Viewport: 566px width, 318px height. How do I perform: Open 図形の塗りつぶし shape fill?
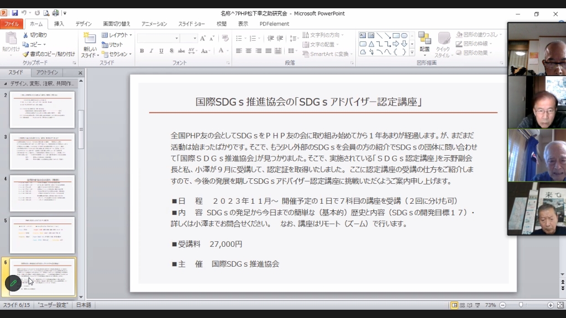pos(478,35)
